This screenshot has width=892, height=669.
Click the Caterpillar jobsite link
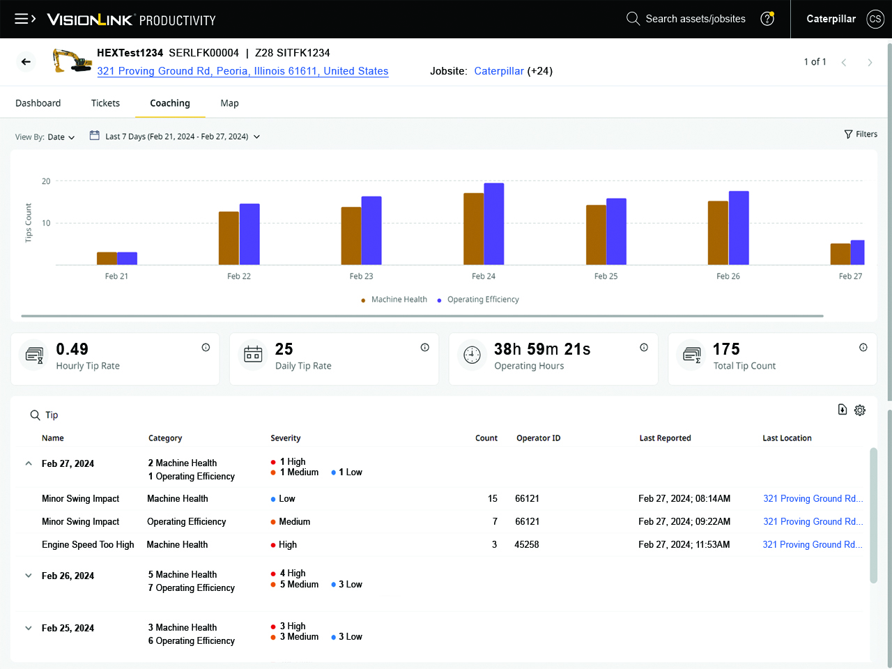pyautogui.click(x=499, y=71)
